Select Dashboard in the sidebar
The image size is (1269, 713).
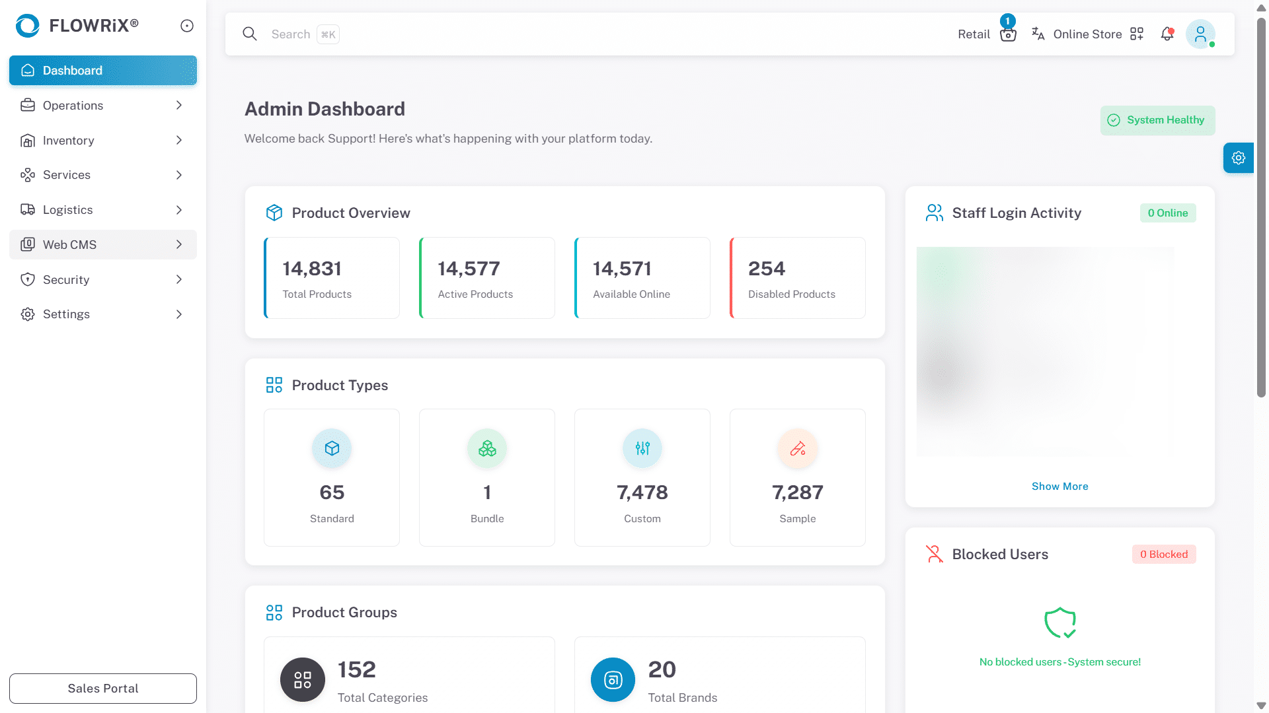(x=102, y=71)
